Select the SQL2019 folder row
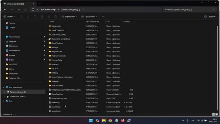Viewport: 220px width, 124px height. point(91,69)
